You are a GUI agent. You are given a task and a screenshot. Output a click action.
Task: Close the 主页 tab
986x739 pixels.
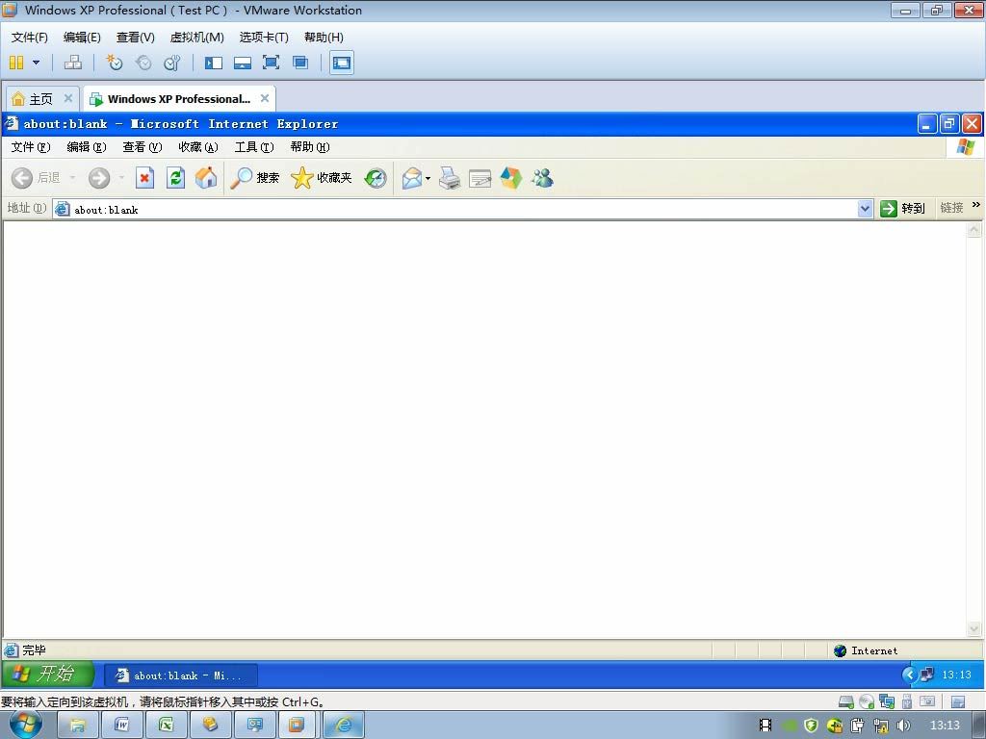click(68, 98)
